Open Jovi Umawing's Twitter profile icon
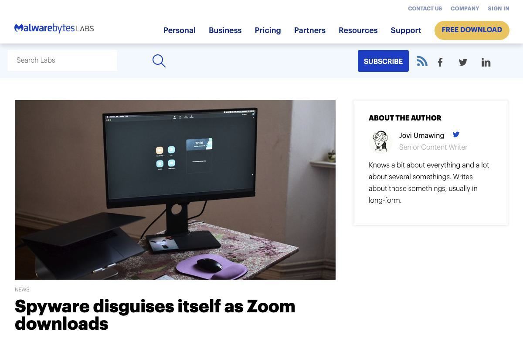523x348 pixels. 456,134
